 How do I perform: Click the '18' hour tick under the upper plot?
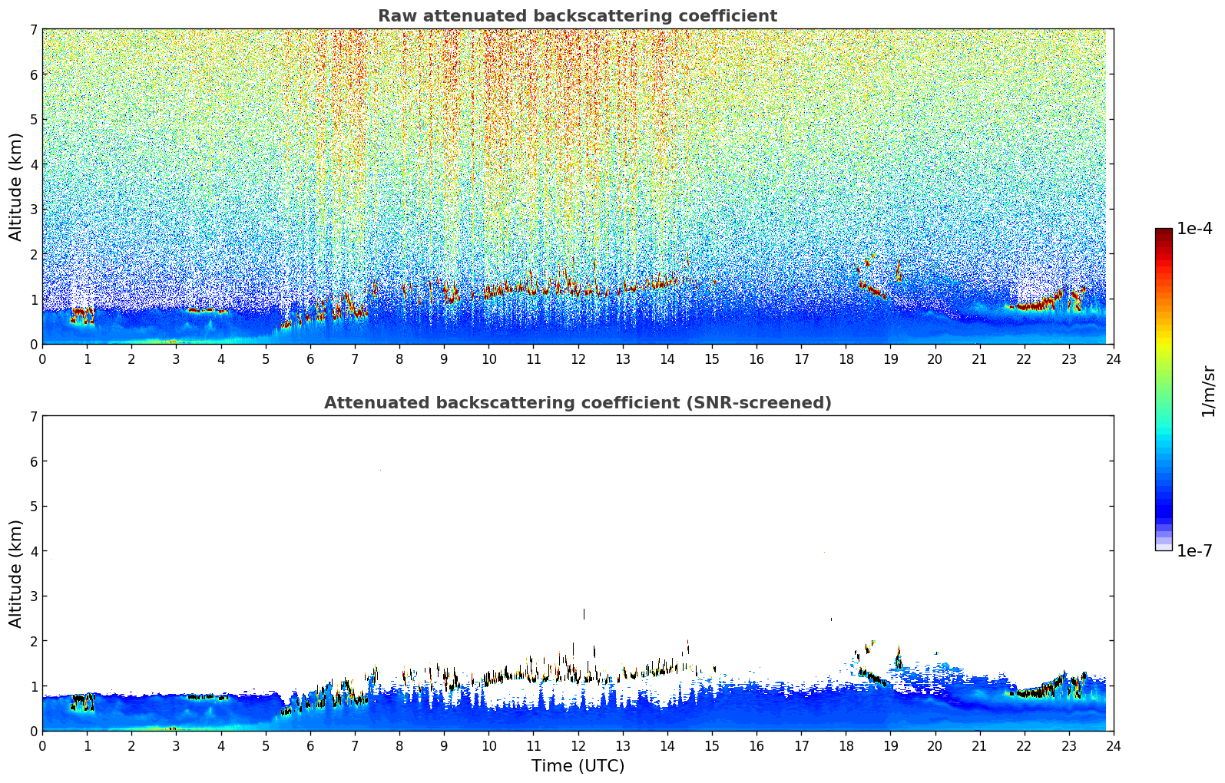[846, 358]
